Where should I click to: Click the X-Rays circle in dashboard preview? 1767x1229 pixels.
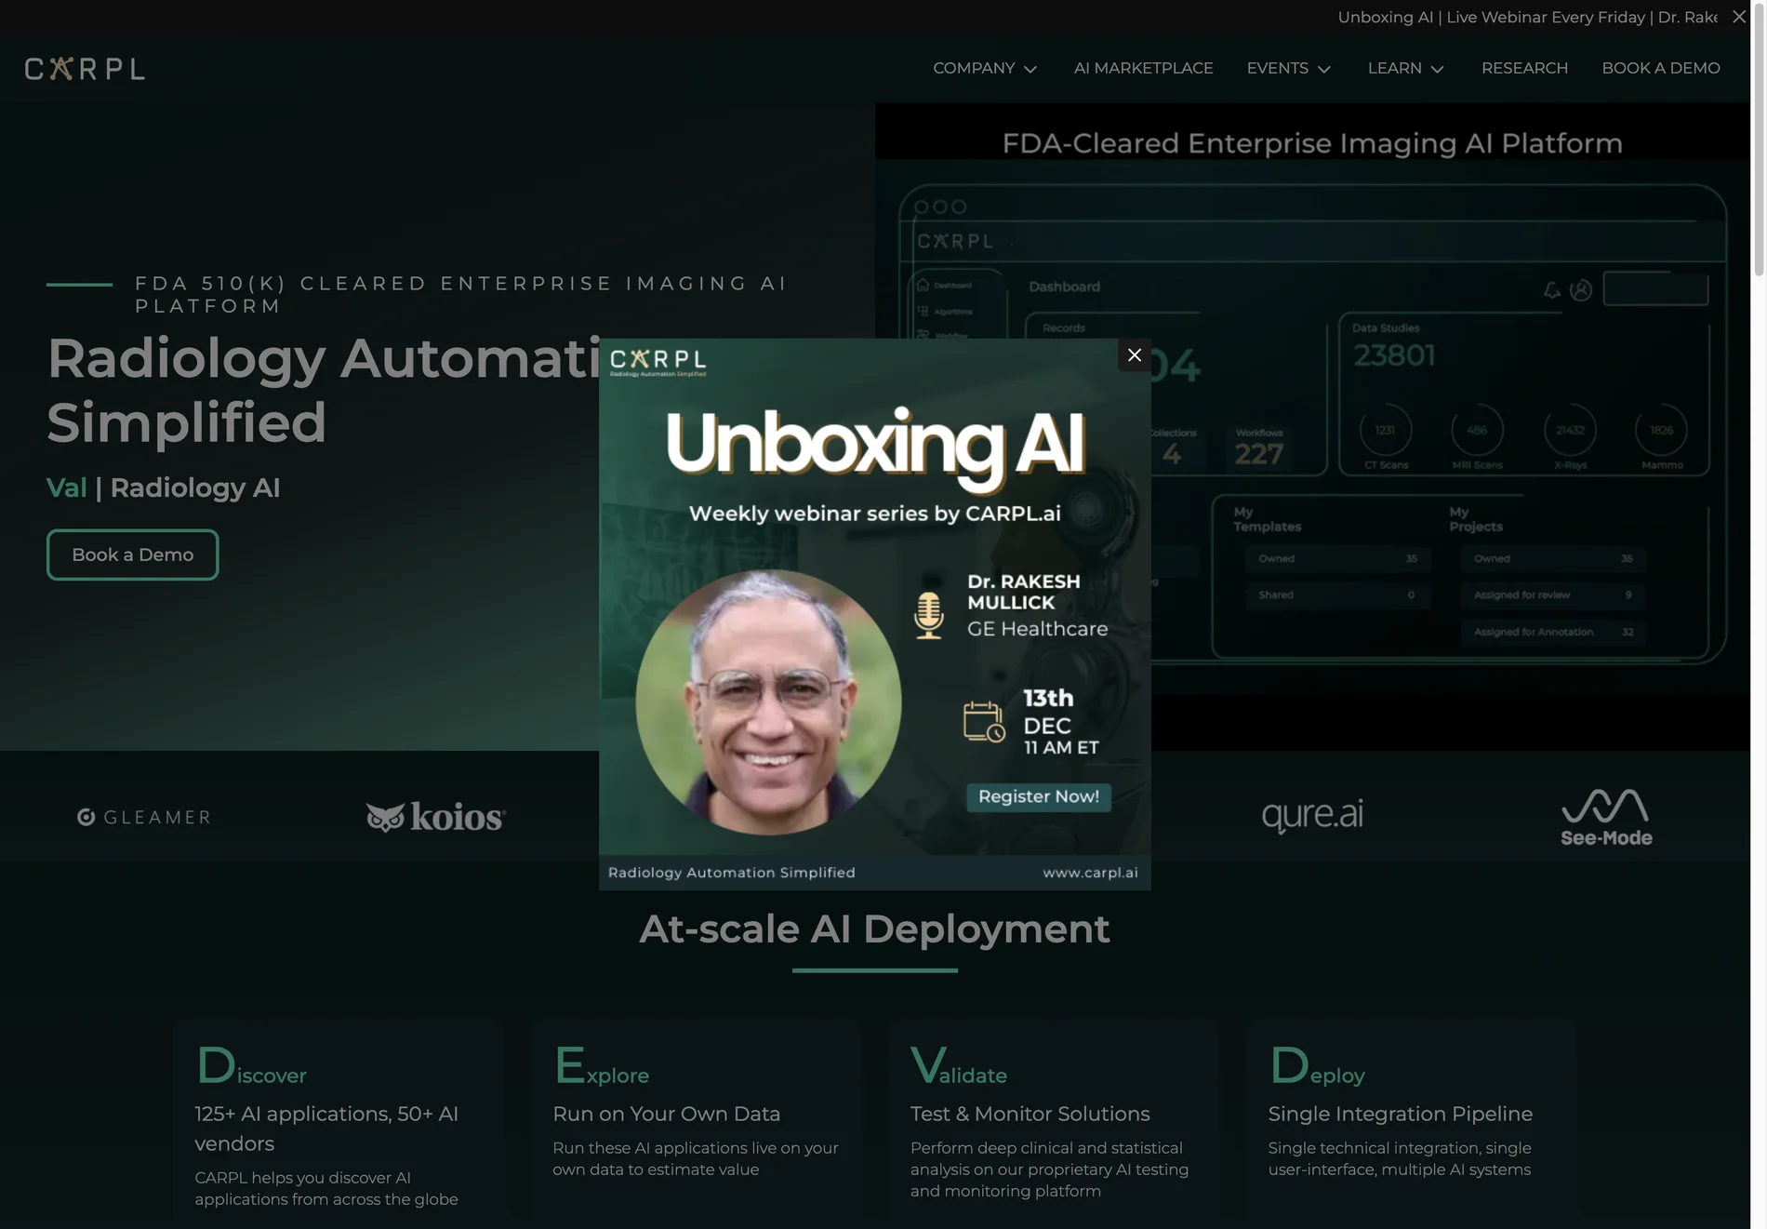pyautogui.click(x=1571, y=430)
